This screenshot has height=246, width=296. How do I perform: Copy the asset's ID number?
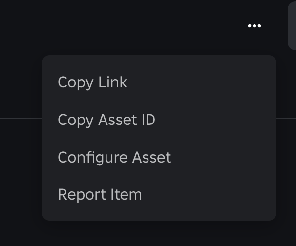coord(106,120)
